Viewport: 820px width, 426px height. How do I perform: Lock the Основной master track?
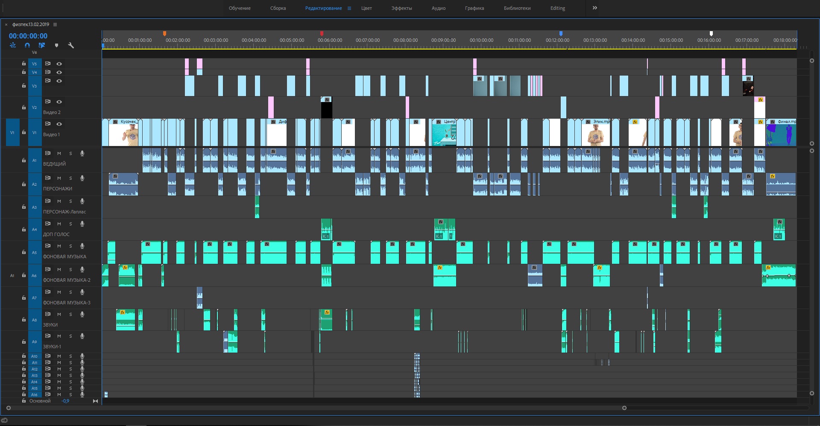(x=24, y=401)
